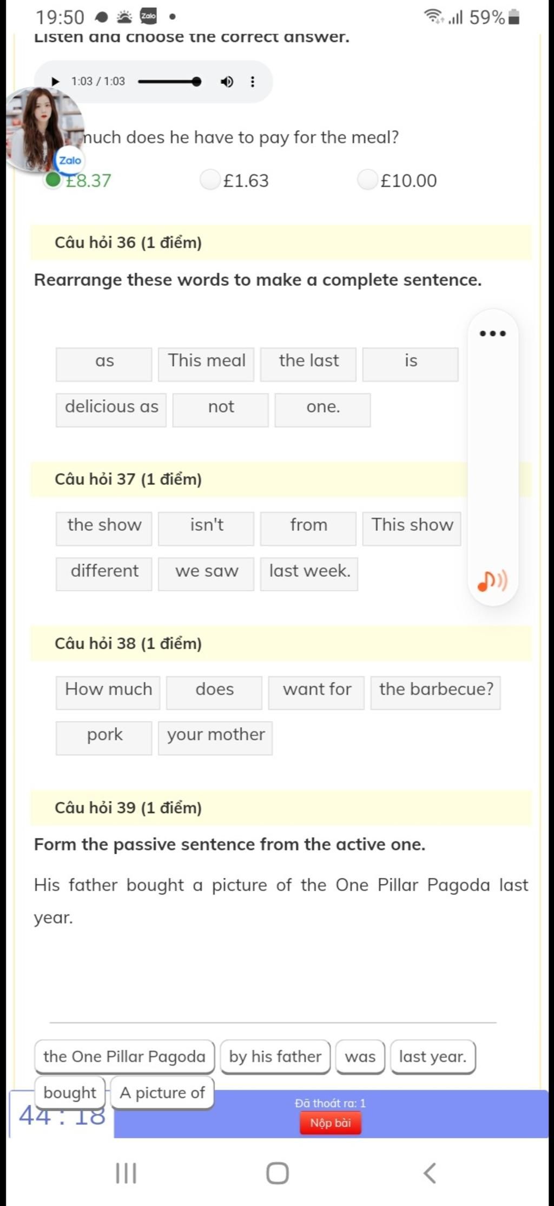554x1206 pixels.
Task: Submit the test with Nộp bài
Action: (x=331, y=1123)
